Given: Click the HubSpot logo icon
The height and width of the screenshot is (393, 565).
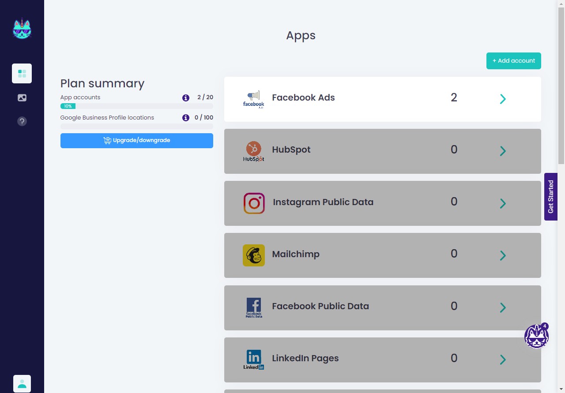Looking at the screenshot, I should click(x=254, y=151).
